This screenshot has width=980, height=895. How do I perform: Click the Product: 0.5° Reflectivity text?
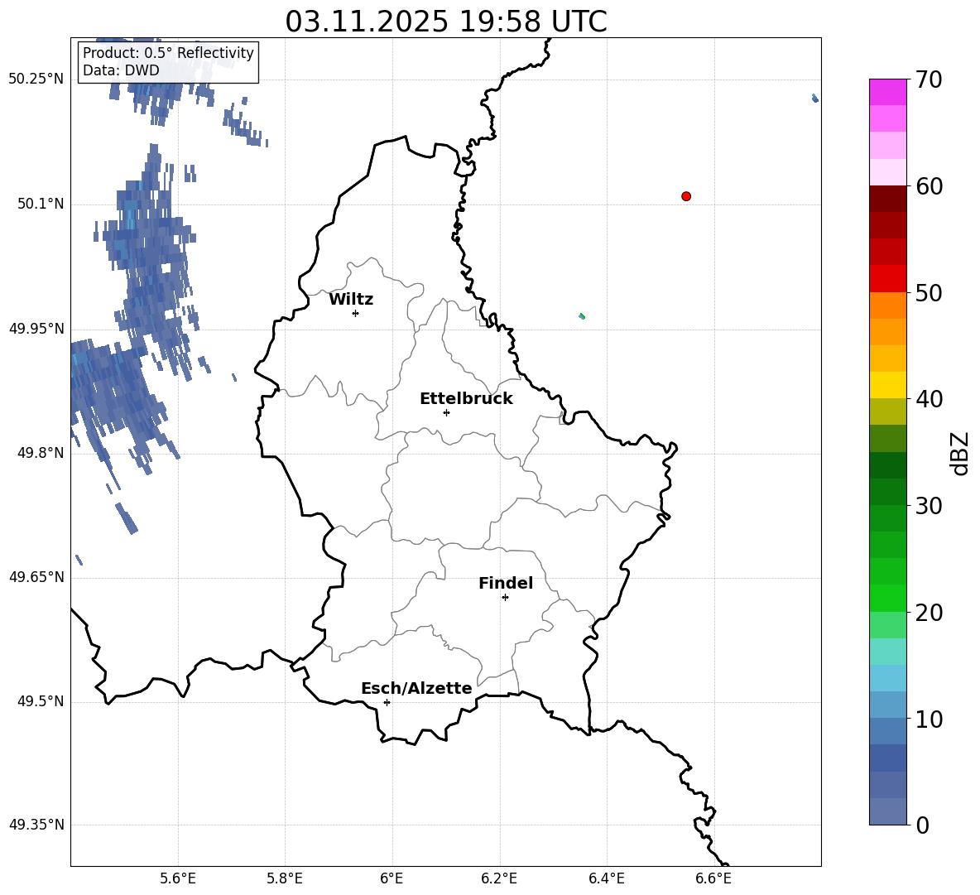tap(168, 52)
